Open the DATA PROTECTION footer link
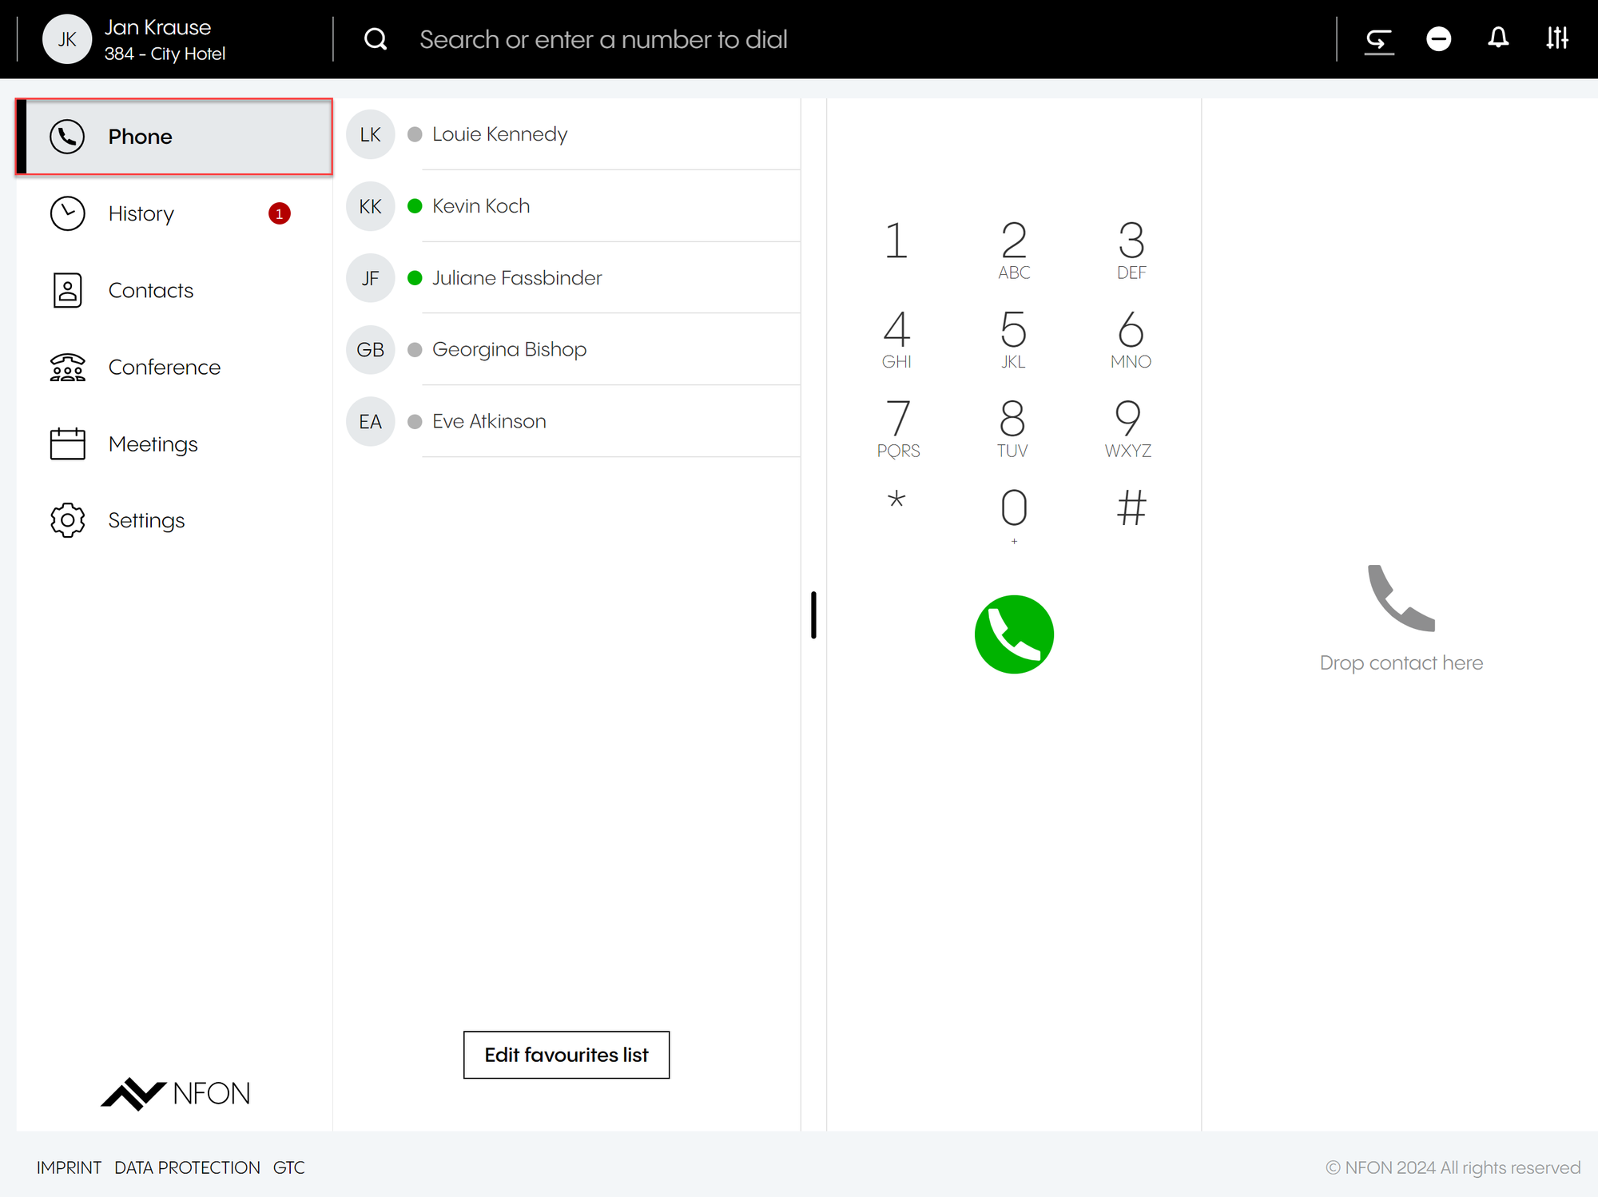Image resolution: width=1598 pixels, height=1197 pixels. [x=187, y=1167]
